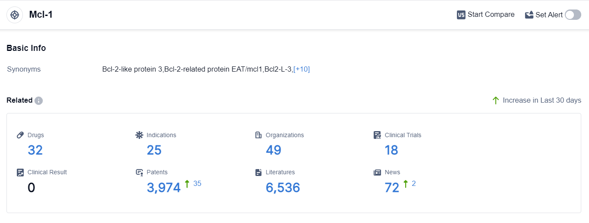589x223 pixels.
Task: Expand the +10 more synonyms
Action: (301, 69)
